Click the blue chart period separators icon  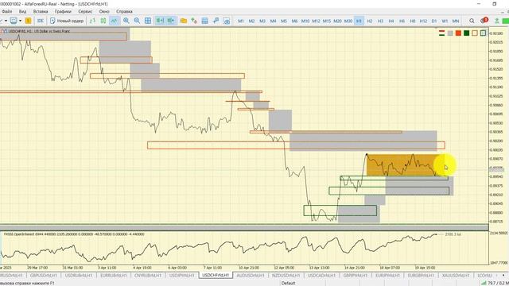click(205, 21)
